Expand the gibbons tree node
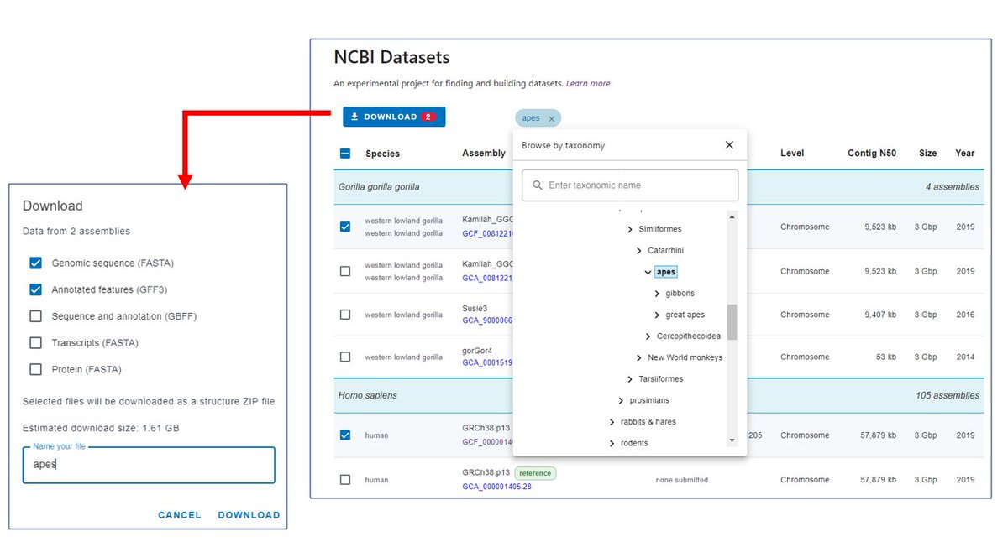Viewport: 1008px width, 547px height. [x=657, y=294]
